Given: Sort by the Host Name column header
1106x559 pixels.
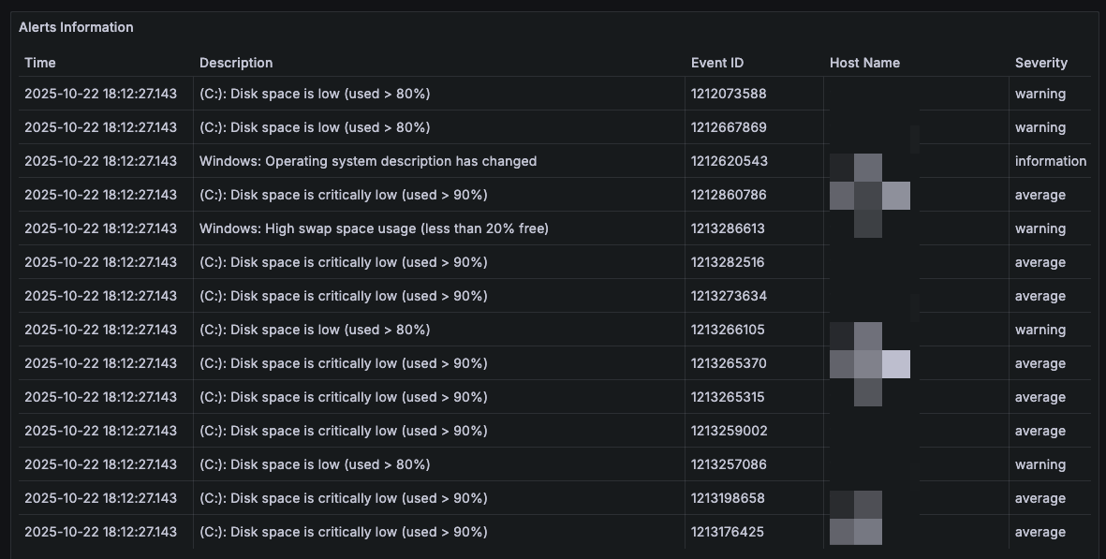Looking at the screenshot, I should (x=864, y=63).
